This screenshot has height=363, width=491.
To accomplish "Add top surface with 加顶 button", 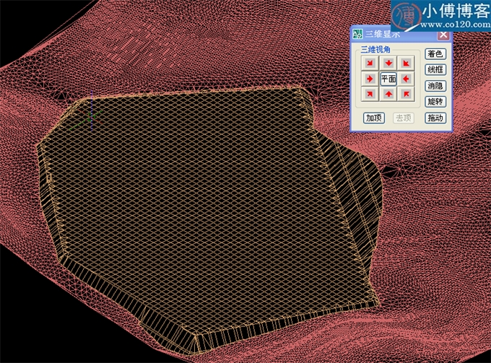I will (x=374, y=118).
